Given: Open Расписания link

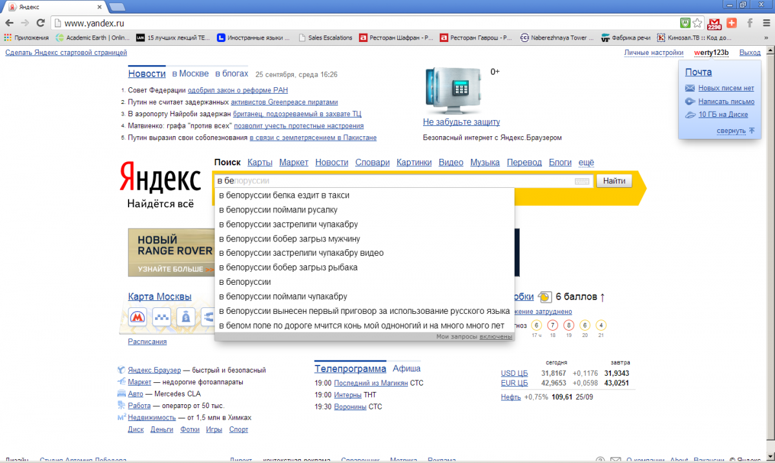Looking at the screenshot, I should pos(147,342).
